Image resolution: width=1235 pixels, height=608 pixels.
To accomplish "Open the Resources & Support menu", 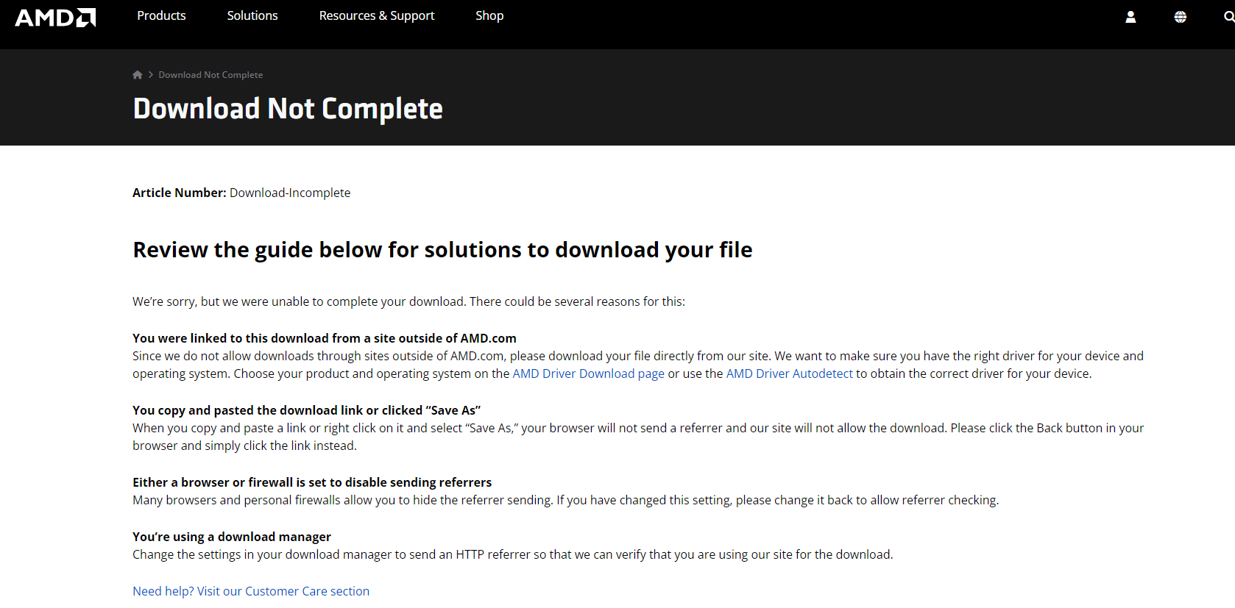I will tap(377, 15).
